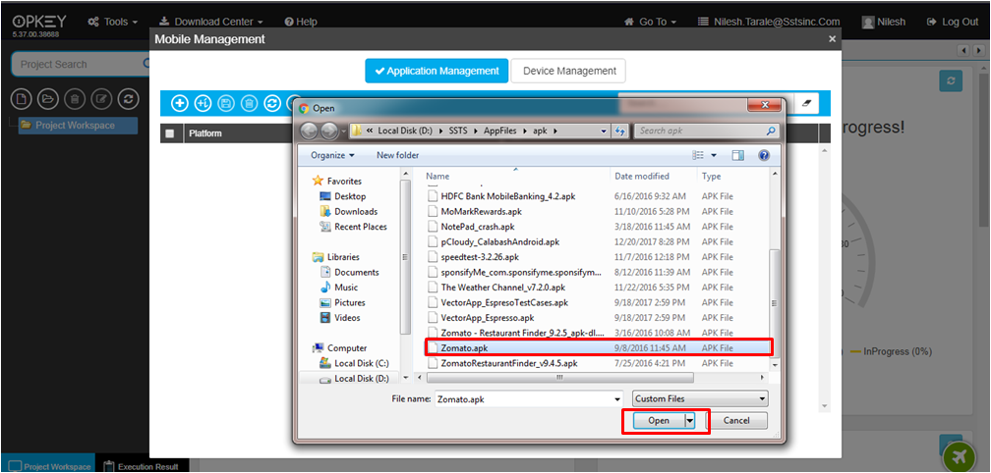This screenshot has height=473, width=991.
Task: Click the add application plus icon
Action: click(x=180, y=103)
